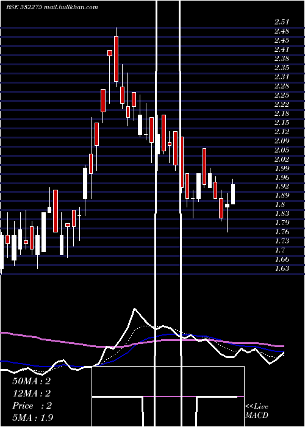Click the 1.83 price level label
The width and height of the screenshot is (305, 427).
[282, 213]
